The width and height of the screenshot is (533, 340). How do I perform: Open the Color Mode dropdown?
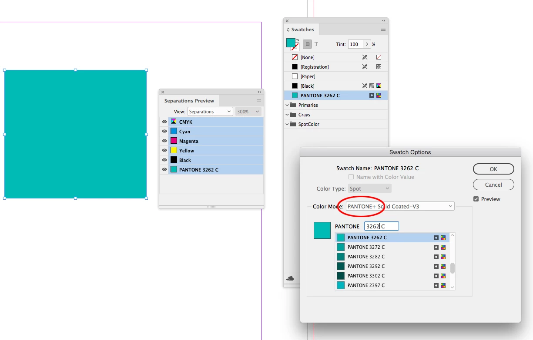click(x=400, y=206)
